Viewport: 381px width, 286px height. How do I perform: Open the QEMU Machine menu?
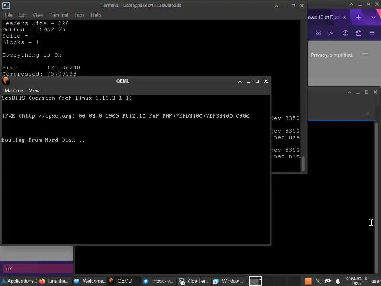(14, 90)
